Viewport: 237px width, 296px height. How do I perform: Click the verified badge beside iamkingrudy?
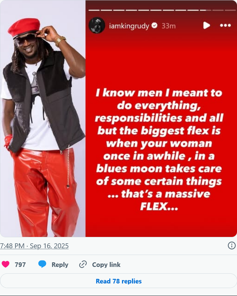(154, 25)
